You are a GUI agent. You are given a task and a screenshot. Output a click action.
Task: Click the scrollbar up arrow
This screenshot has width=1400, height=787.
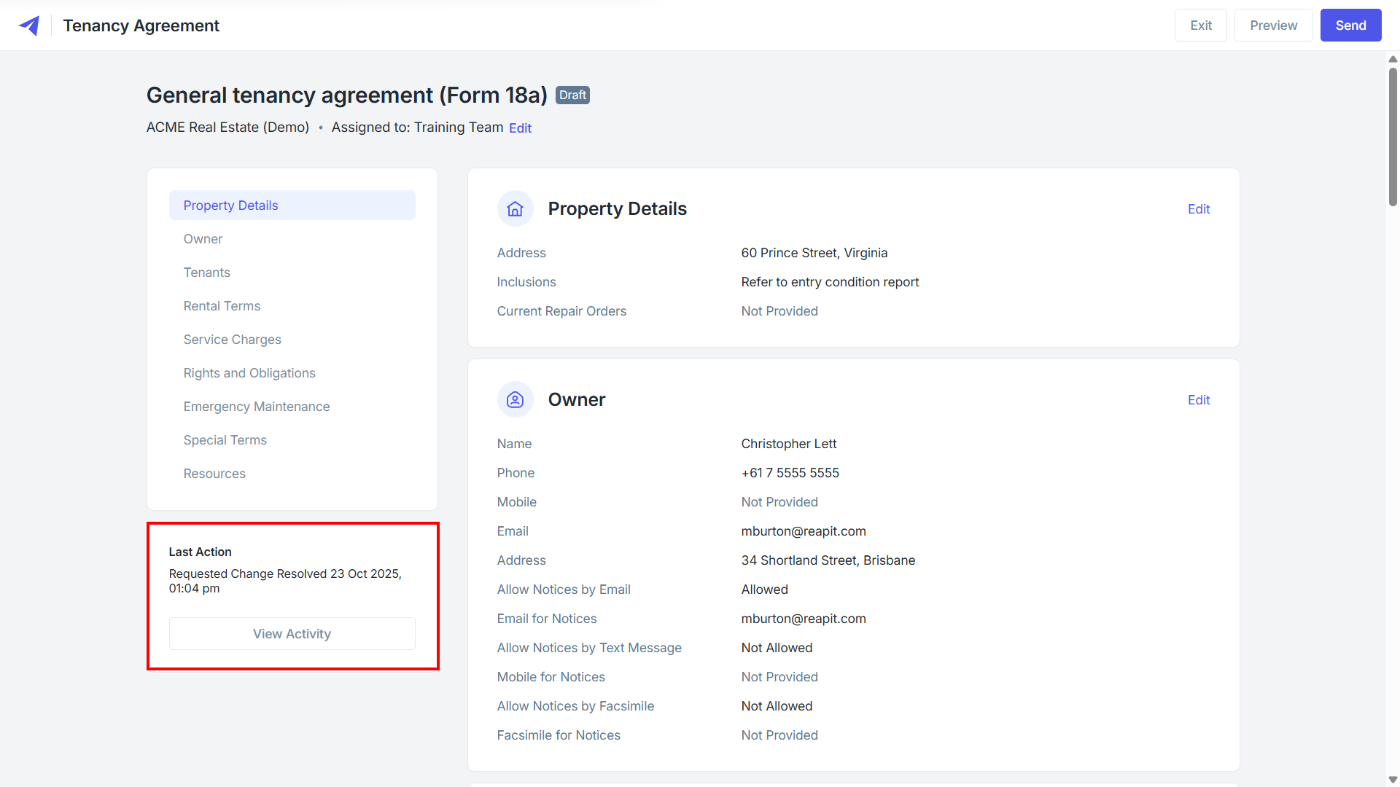click(1393, 58)
